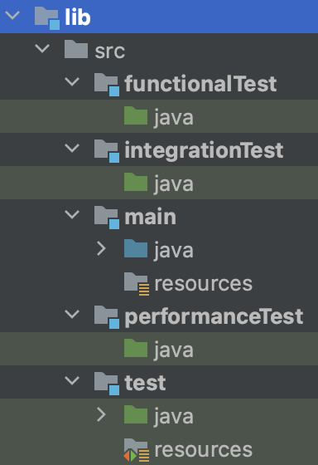Screen dimensions: 318x465
Task: Select the resources label under main
Action: [x=204, y=284]
